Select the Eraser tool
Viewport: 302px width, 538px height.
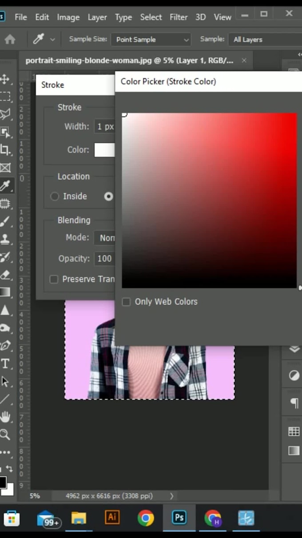(5, 275)
